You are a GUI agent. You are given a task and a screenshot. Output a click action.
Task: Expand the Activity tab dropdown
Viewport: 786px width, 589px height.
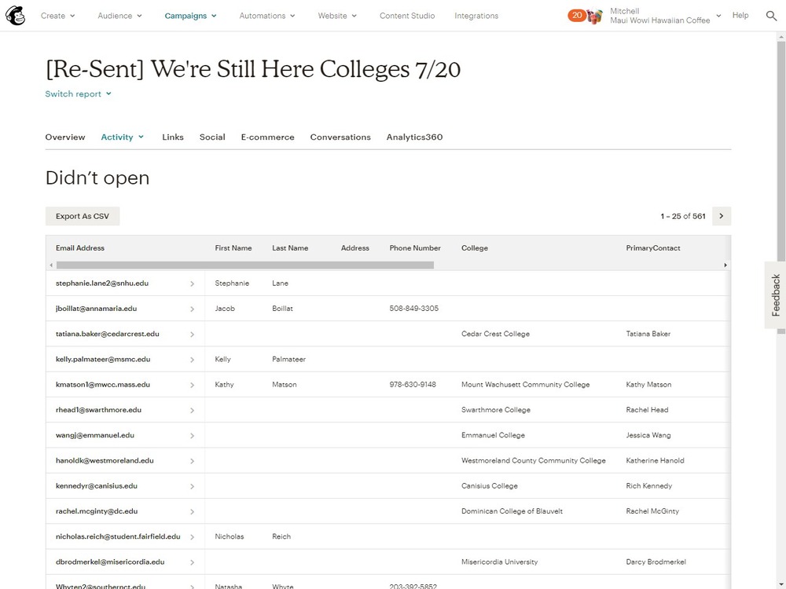[123, 137]
